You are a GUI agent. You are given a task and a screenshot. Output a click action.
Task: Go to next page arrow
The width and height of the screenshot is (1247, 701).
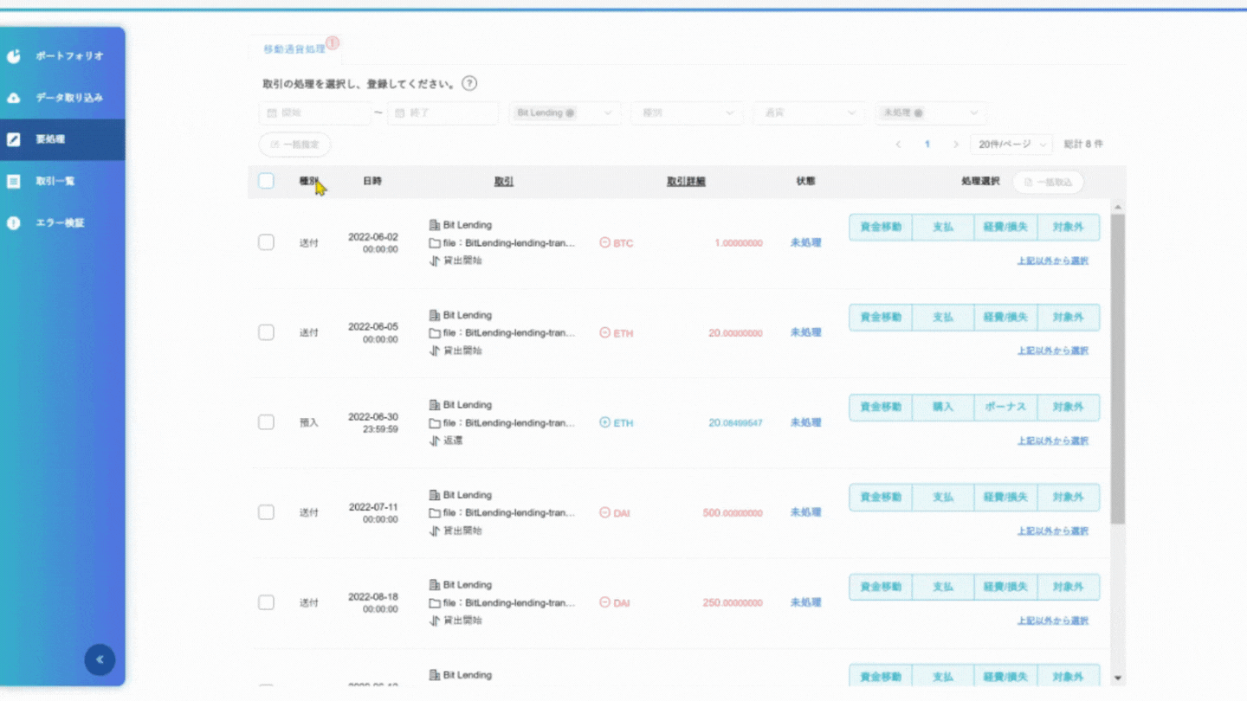955,145
